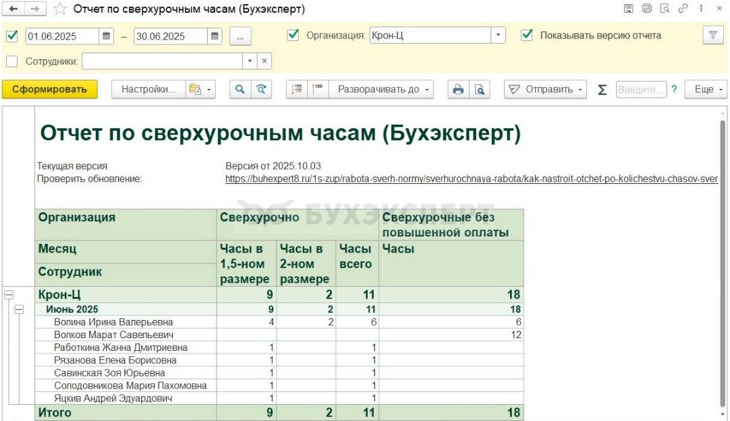Click the Find (magnifier) toolbar icon

point(240,90)
